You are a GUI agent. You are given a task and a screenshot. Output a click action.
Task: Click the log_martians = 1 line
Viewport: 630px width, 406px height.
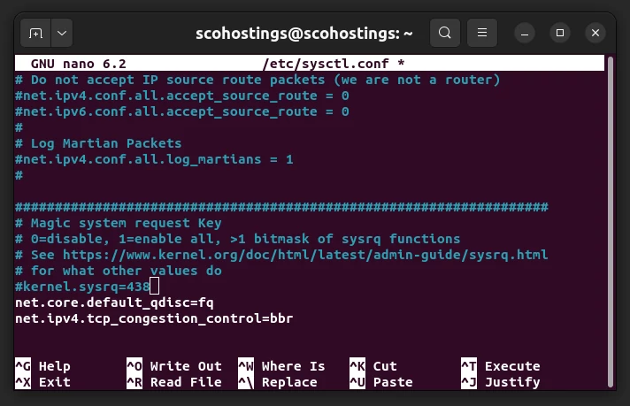click(154, 159)
